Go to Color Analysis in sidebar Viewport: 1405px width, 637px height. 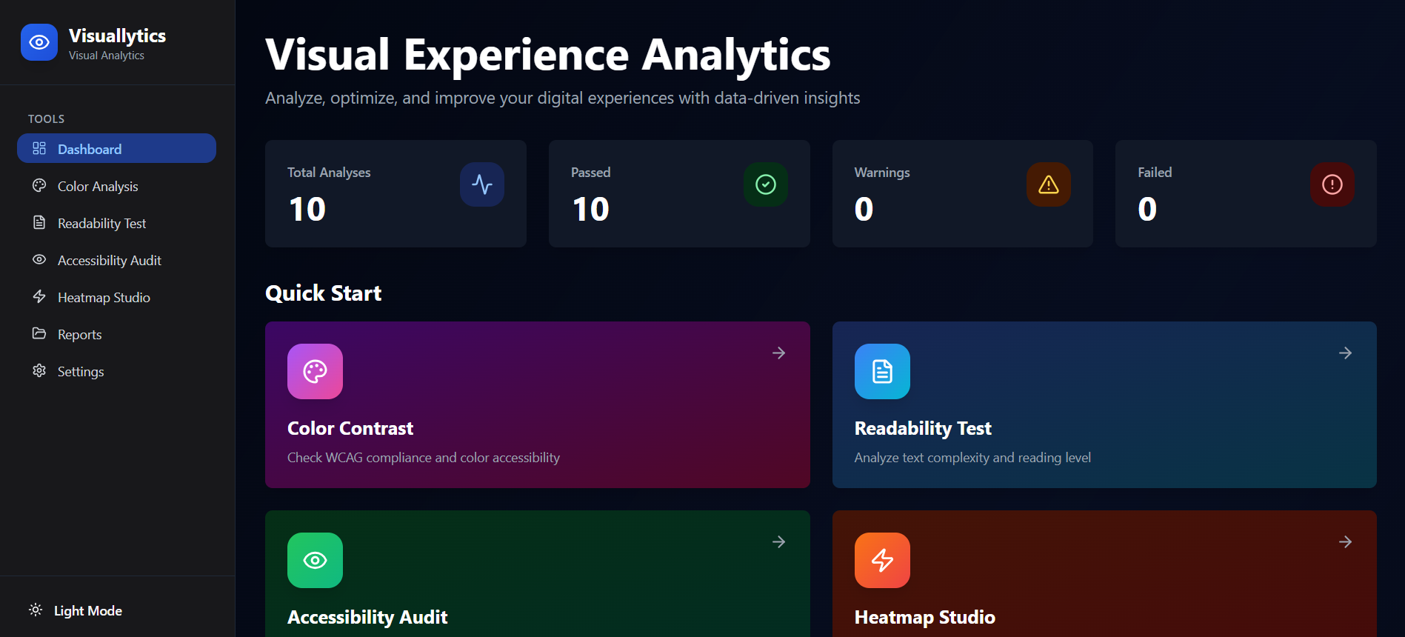click(116, 186)
